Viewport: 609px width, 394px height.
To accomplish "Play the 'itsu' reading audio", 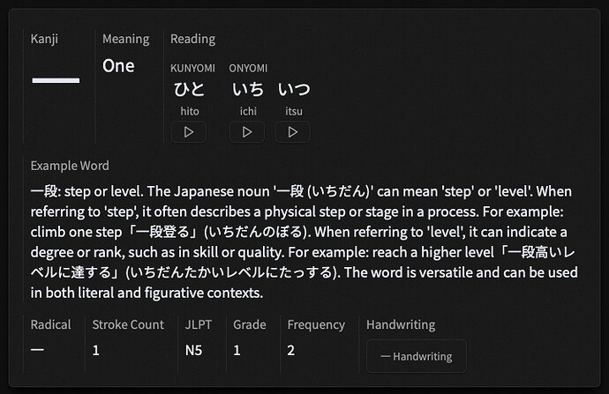I will tap(292, 132).
